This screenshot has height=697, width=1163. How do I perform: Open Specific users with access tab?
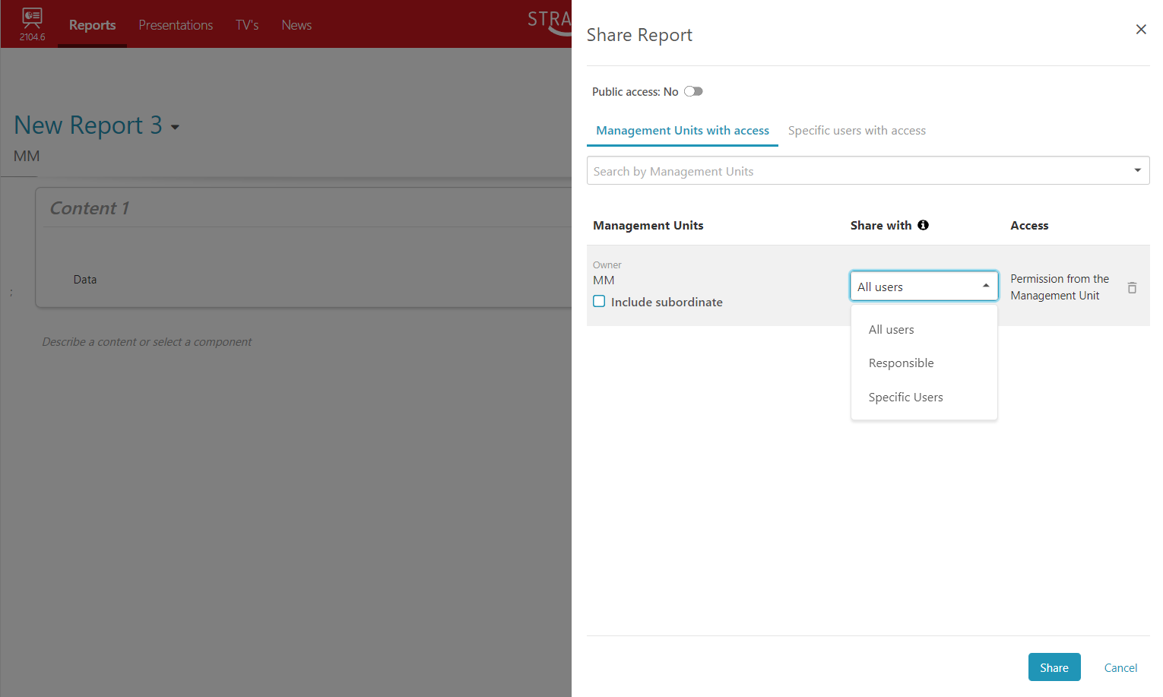(857, 130)
